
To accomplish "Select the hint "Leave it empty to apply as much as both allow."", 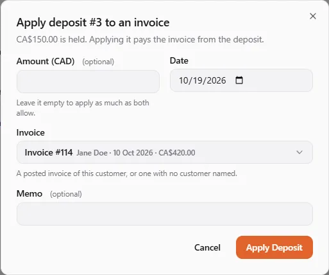I will pos(83,108).
